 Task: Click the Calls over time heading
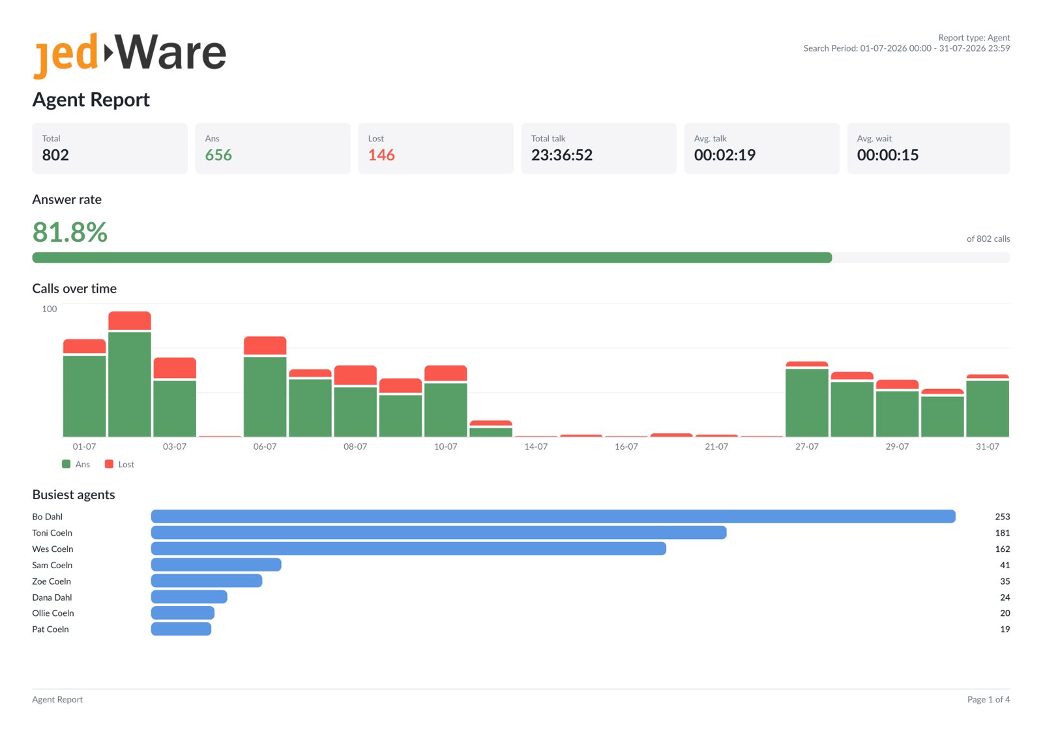(x=74, y=289)
